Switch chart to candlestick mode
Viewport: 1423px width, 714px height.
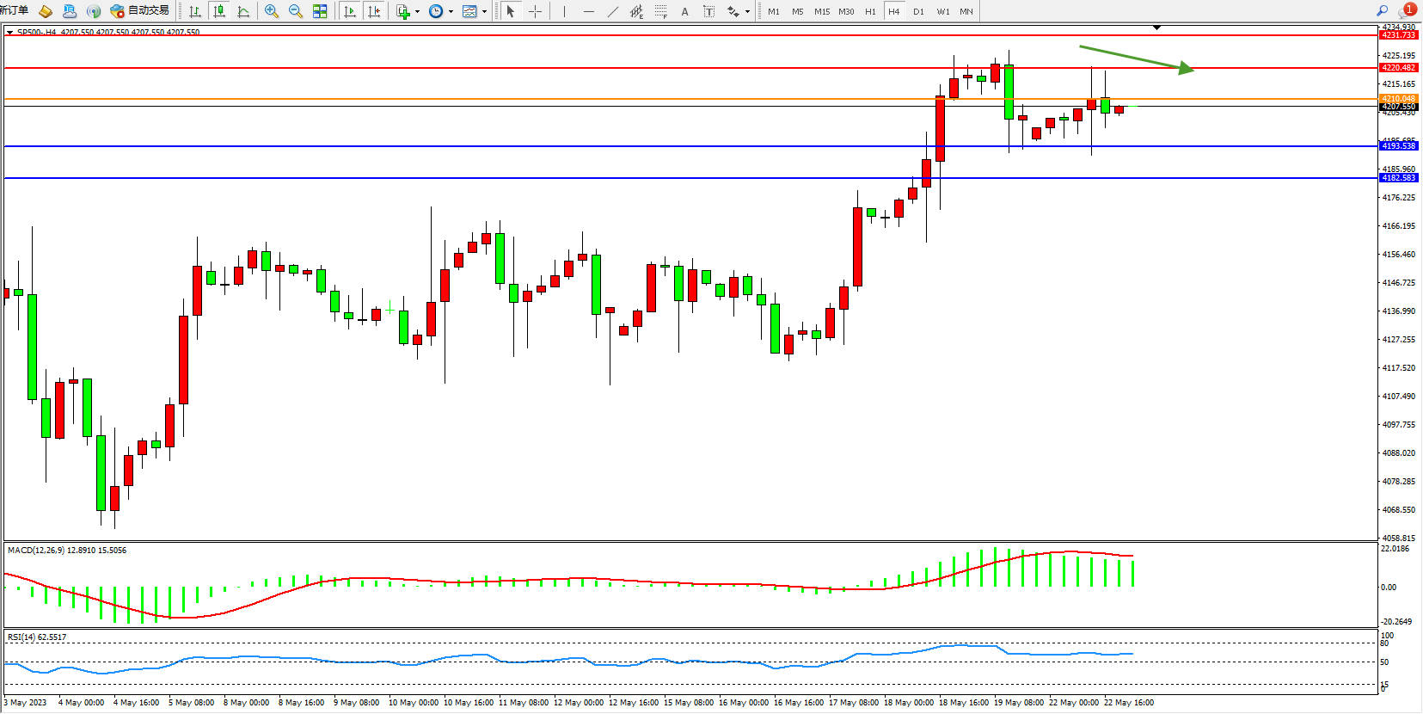coord(219,11)
